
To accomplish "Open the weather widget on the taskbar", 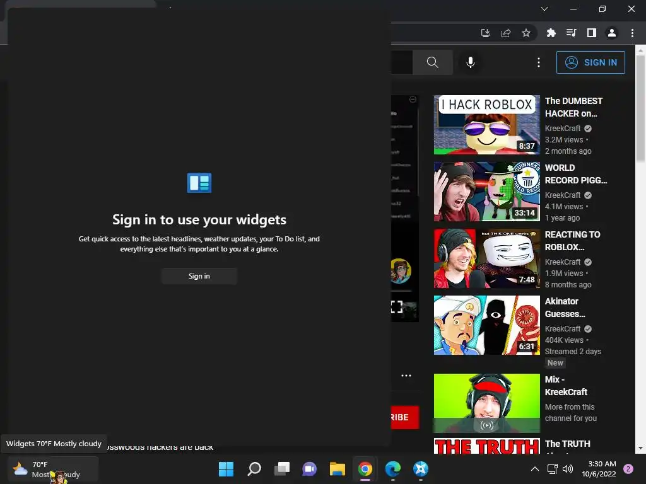I will tap(53, 469).
